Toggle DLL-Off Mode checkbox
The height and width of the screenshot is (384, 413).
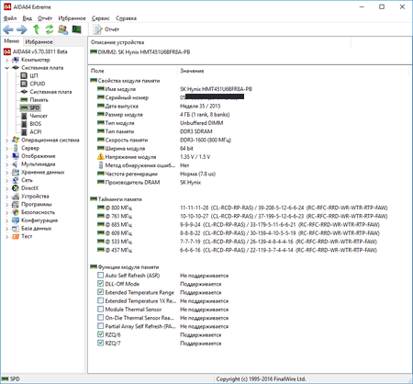coord(100,284)
